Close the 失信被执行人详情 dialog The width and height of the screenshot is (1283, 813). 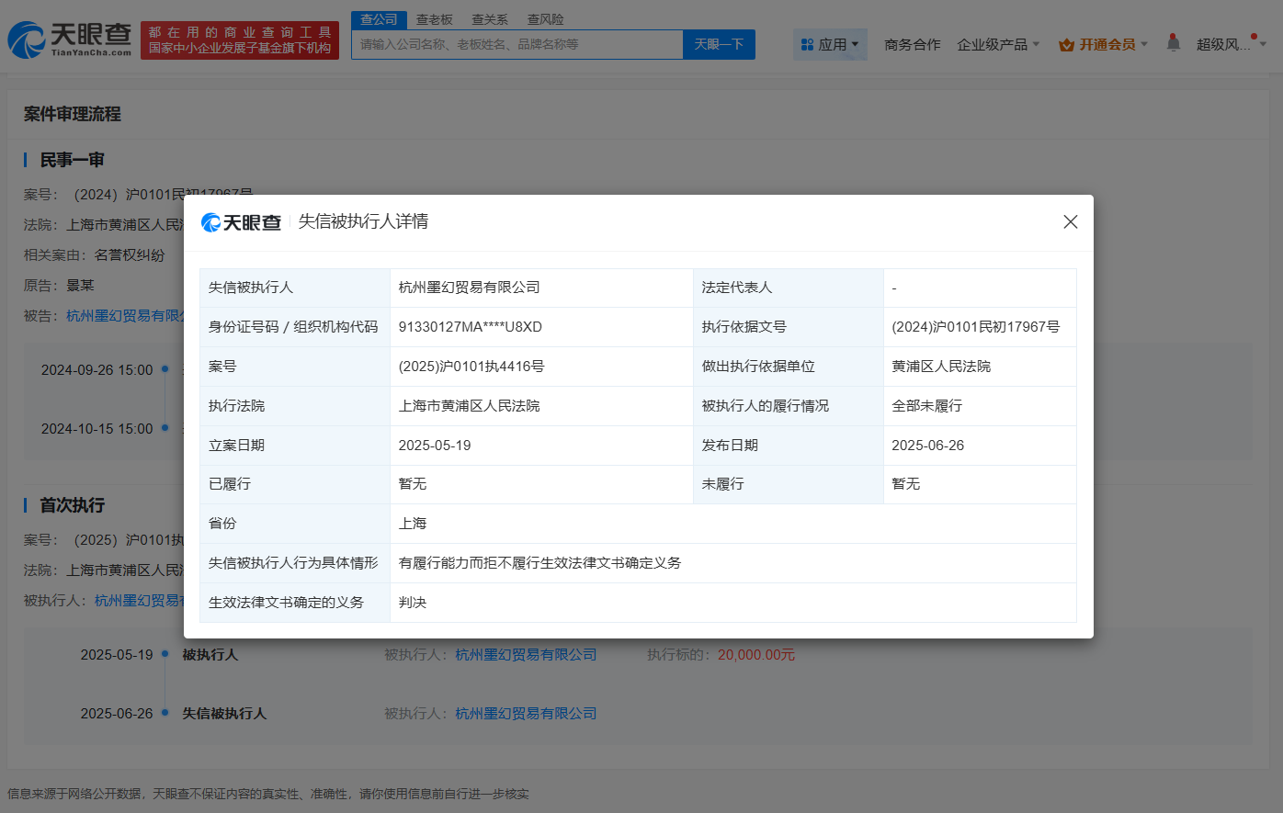pos(1070,222)
